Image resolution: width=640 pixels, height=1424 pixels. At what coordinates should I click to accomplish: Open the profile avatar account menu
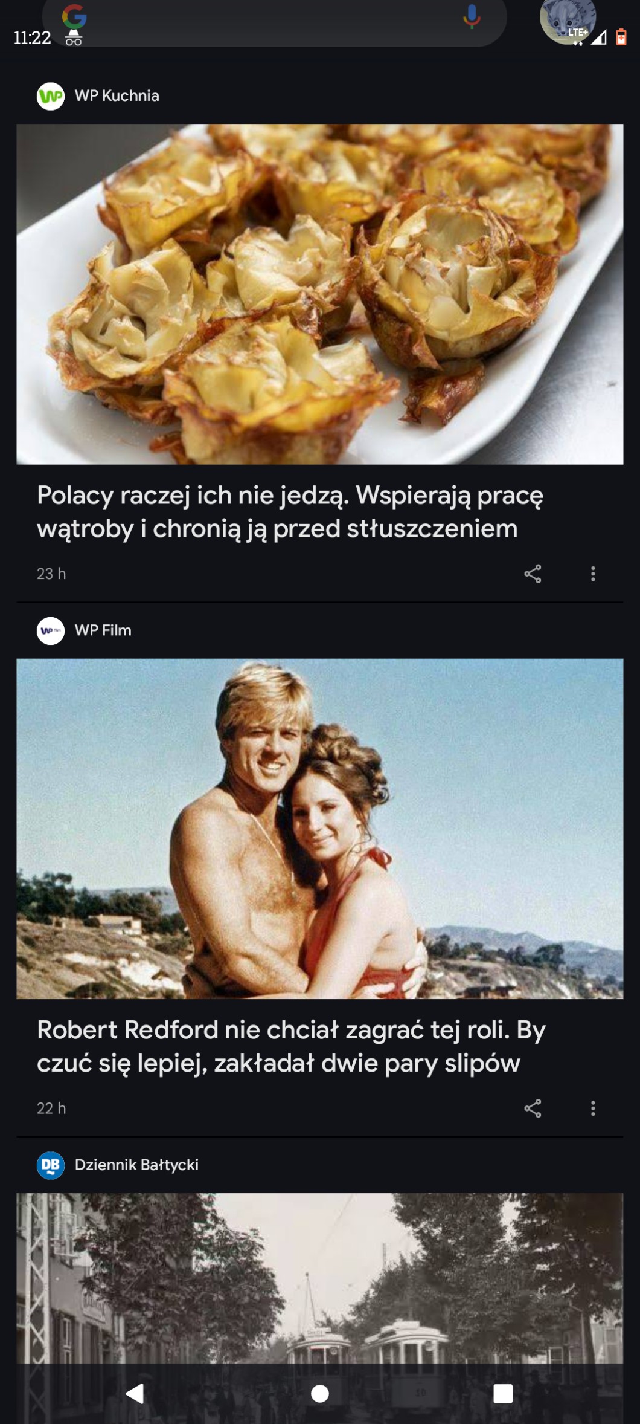tap(568, 20)
